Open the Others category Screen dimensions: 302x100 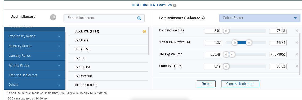[x=34, y=85]
